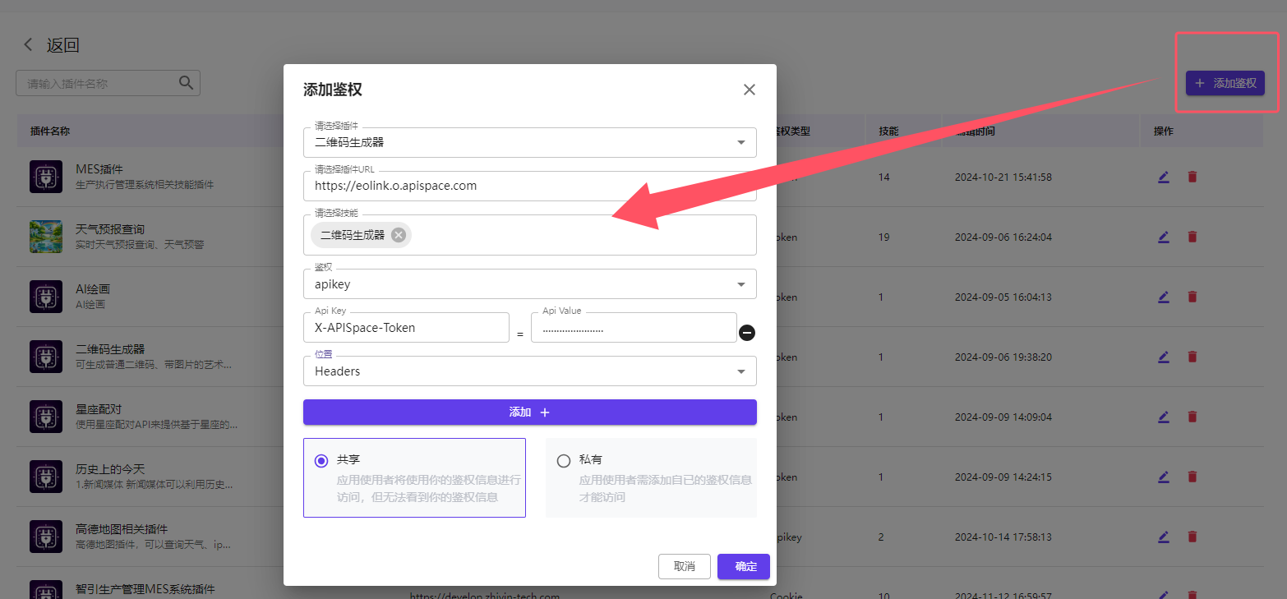Click the timestamp 2024-09-06 19:38:20
The width and height of the screenshot is (1287, 599).
[x=1003, y=357]
